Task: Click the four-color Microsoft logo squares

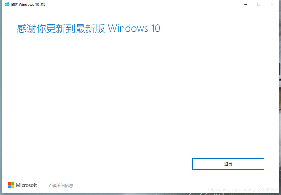Action: (11, 185)
